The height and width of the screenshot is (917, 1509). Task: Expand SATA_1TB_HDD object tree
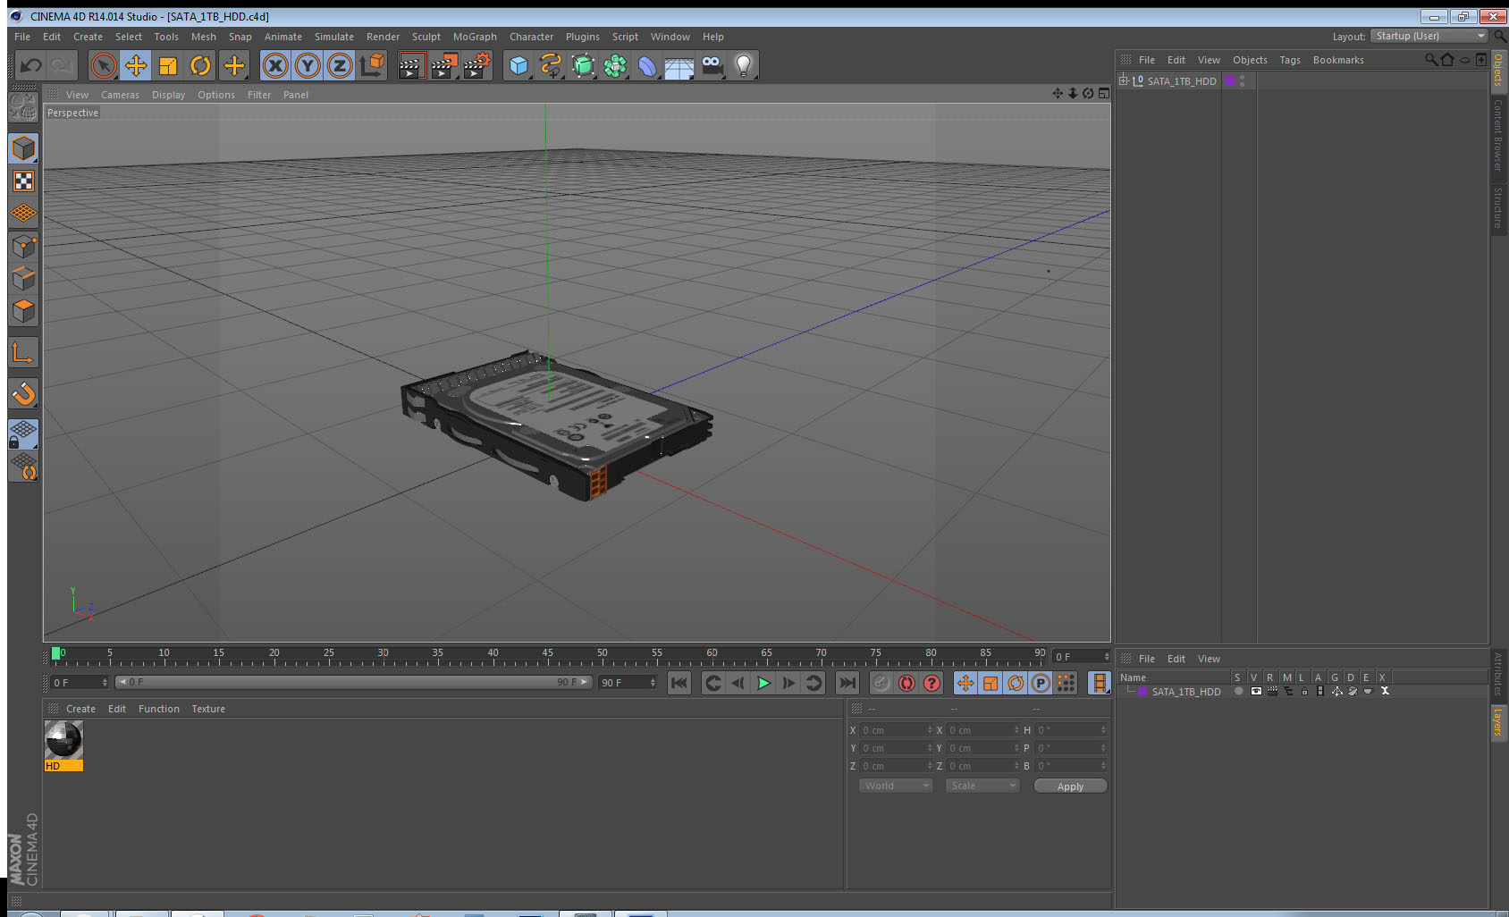pos(1124,80)
